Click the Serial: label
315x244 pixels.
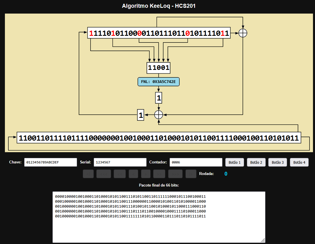(x=85, y=162)
